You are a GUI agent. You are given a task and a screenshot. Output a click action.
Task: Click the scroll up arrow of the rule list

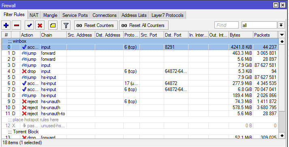[x=282, y=41]
